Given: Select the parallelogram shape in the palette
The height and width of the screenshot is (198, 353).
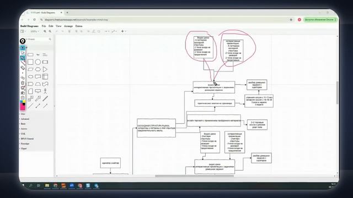Looking at the screenshot, I should coord(30,69).
